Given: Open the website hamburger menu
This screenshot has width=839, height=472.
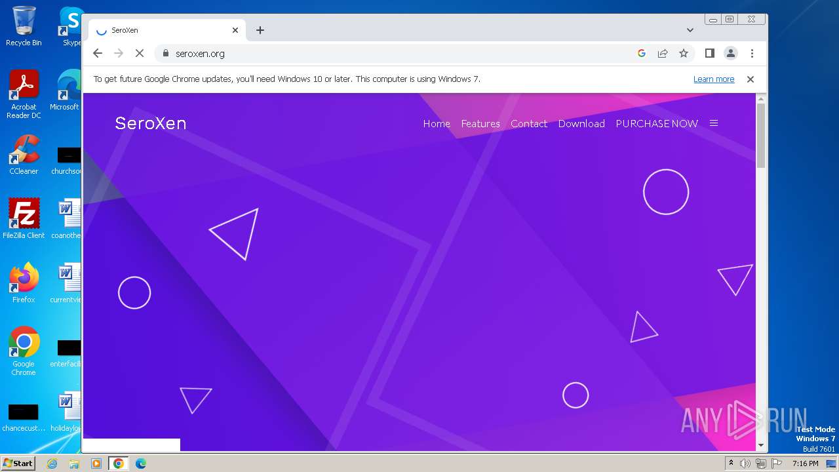Looking at the screenshot, I should click(714, 123).
